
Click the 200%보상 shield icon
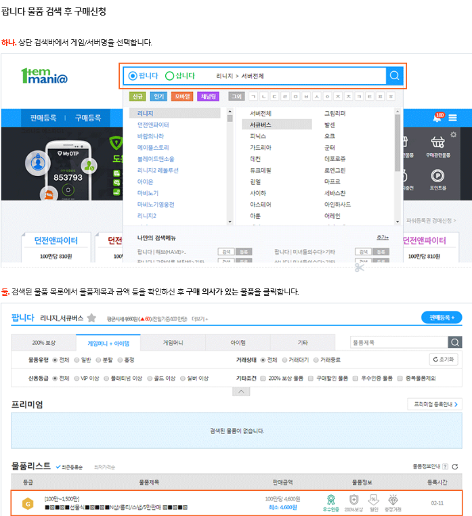point(354,503)
